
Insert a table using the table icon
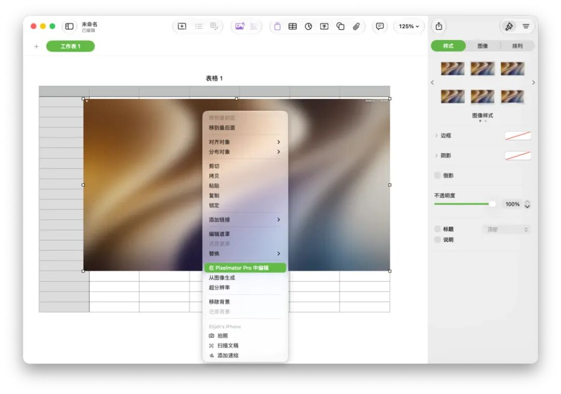pos(292,26)
